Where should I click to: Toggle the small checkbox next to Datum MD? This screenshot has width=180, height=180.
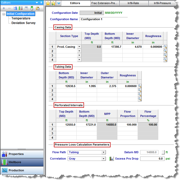point(163,152)
